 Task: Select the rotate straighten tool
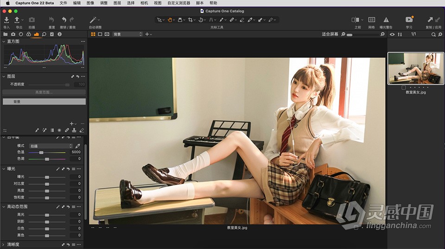[x=201, y=20]
